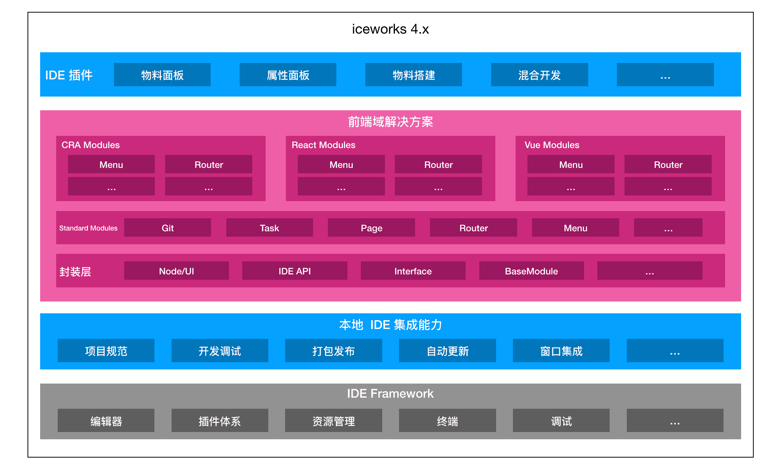
Task: Select the IDE Framework section title
Action: 390,393
